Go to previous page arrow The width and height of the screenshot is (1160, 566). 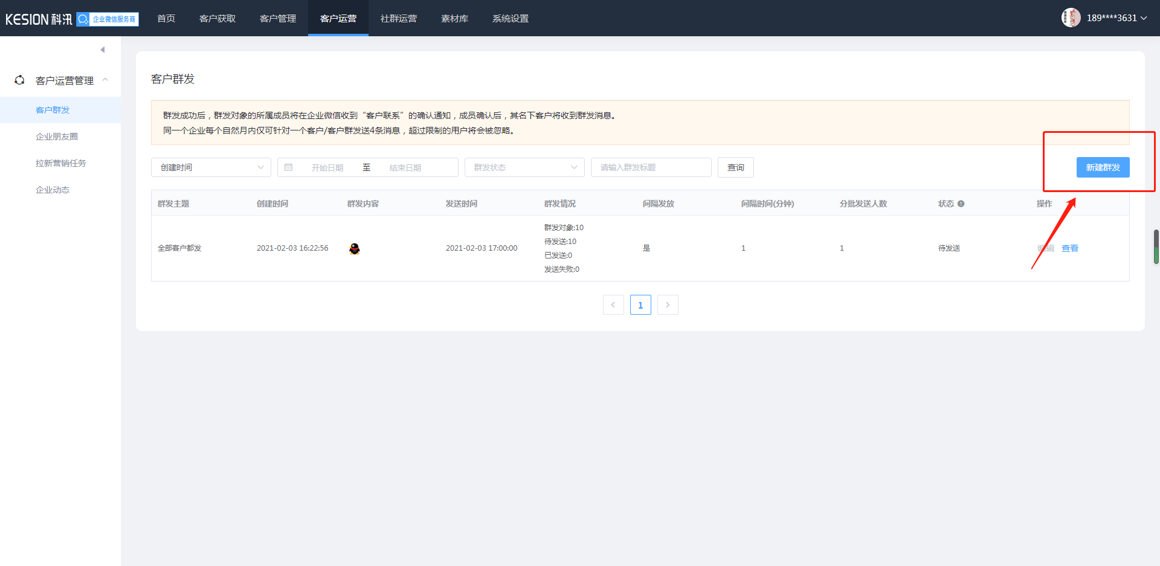[x=613, y=305]
